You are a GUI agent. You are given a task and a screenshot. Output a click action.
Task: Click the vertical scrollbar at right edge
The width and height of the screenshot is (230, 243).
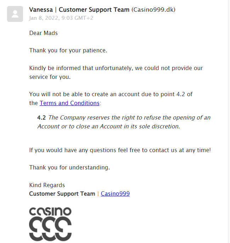tap(229, 122)
